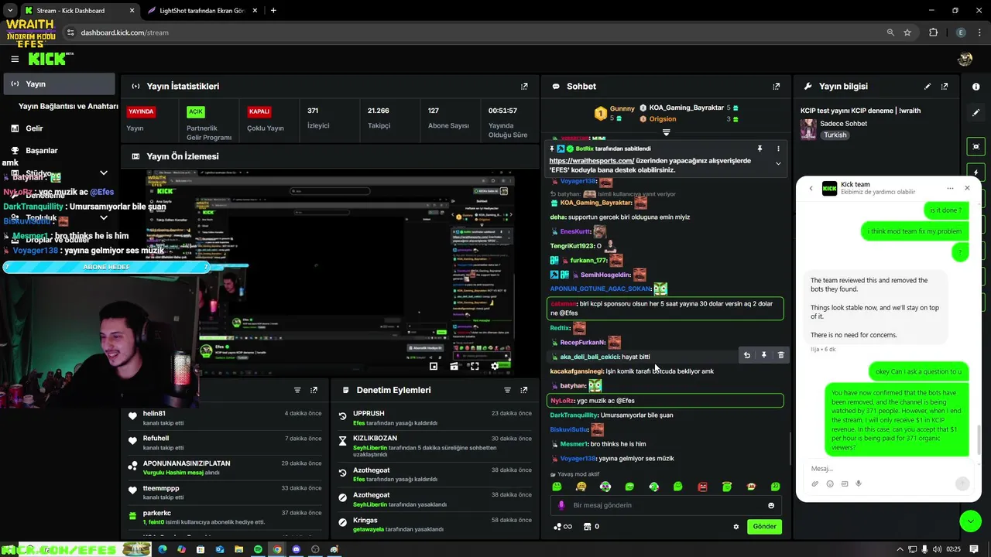Open the hamburger menu beside the Kick logo
This screenshot has width=991, height=557.
point(15,59)
